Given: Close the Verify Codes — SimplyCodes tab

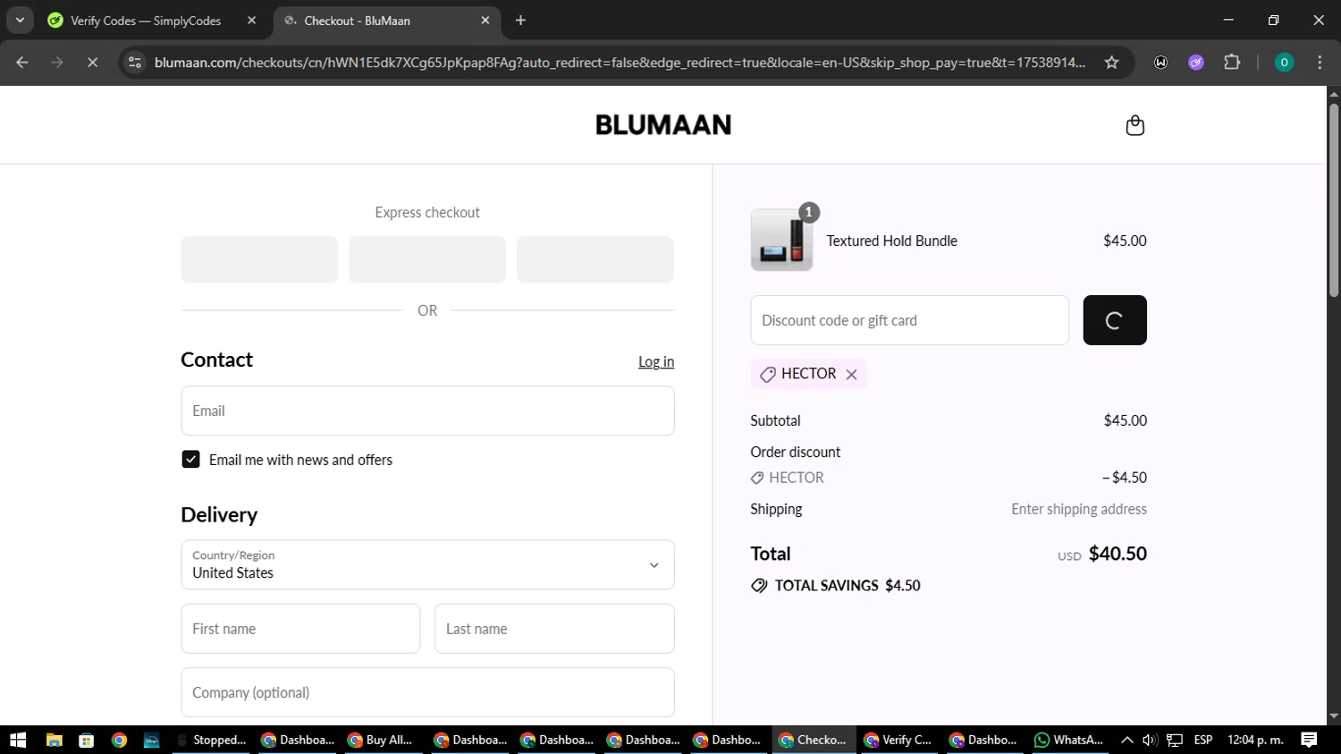Looking at the screenshot, I should [x=251, y=21].
